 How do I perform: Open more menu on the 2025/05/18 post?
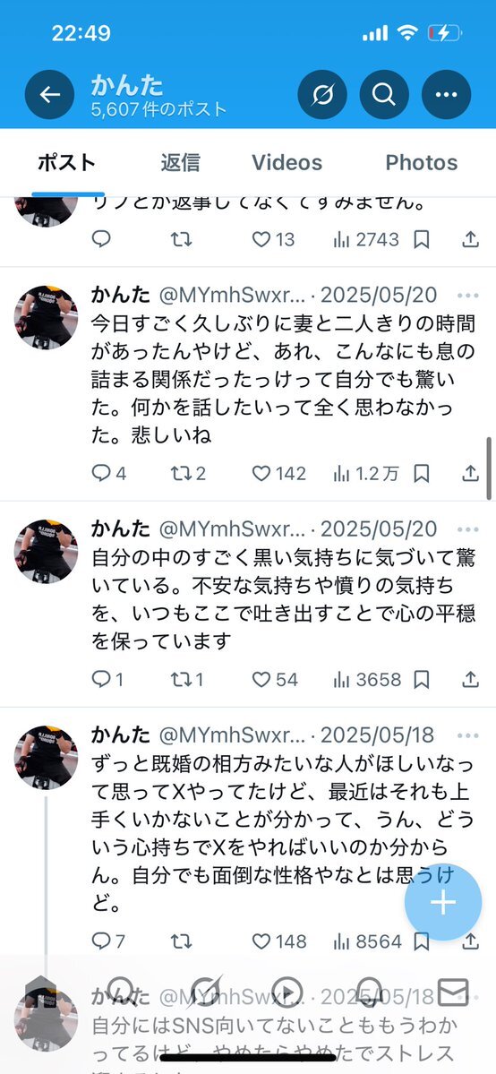click(x=468, y=735)
